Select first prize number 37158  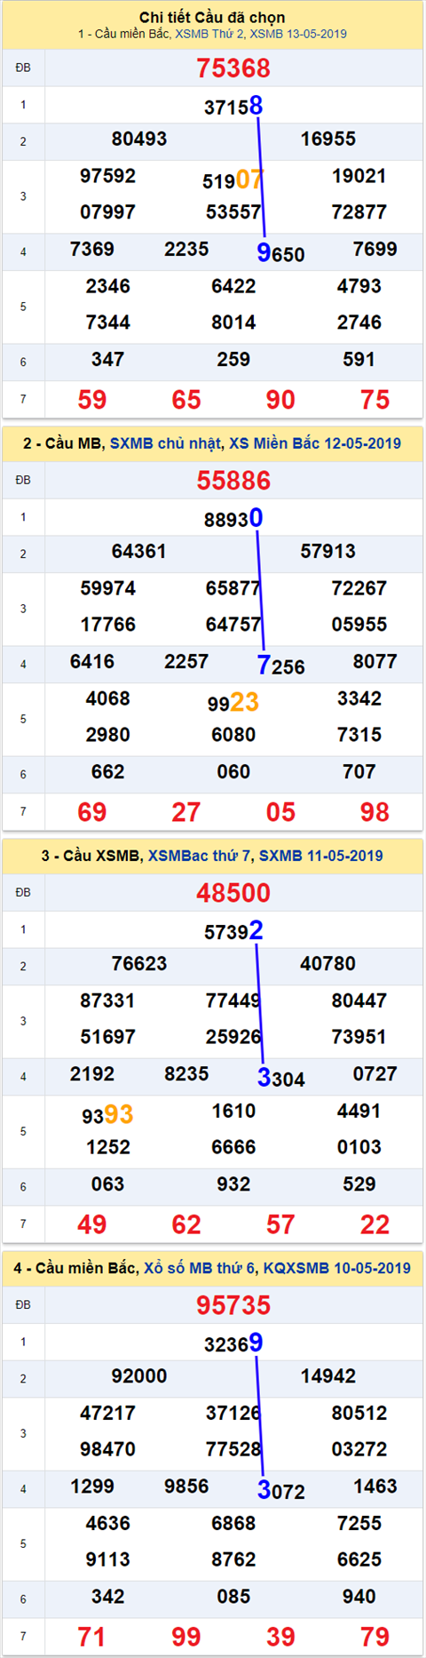click(x=233, y=107)
